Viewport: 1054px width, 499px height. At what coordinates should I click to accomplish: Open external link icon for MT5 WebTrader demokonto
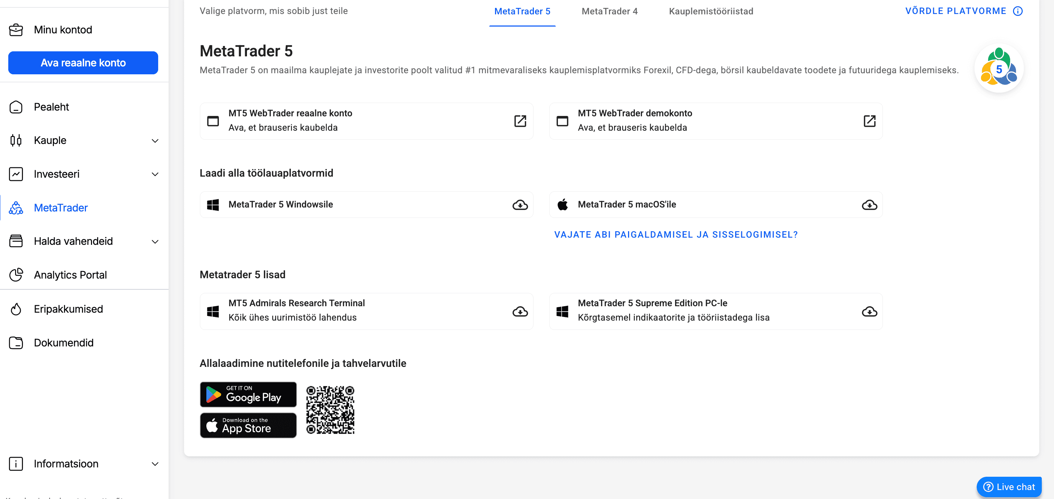click(870, 121)
